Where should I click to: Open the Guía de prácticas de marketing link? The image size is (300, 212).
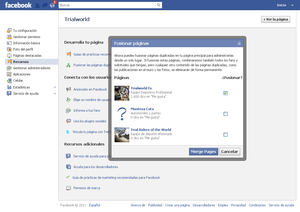(x=116, y=178)
